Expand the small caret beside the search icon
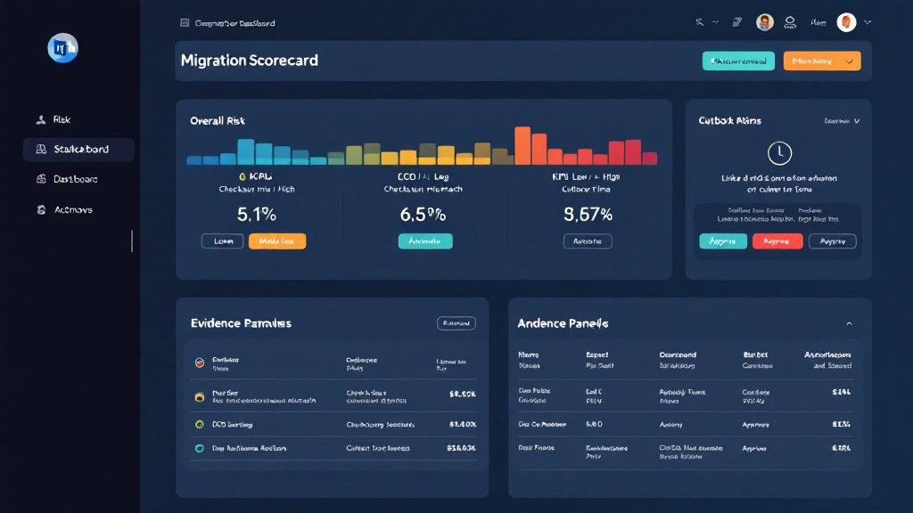The height and width of the screenshot is (513, 913). tap(716, 22)
